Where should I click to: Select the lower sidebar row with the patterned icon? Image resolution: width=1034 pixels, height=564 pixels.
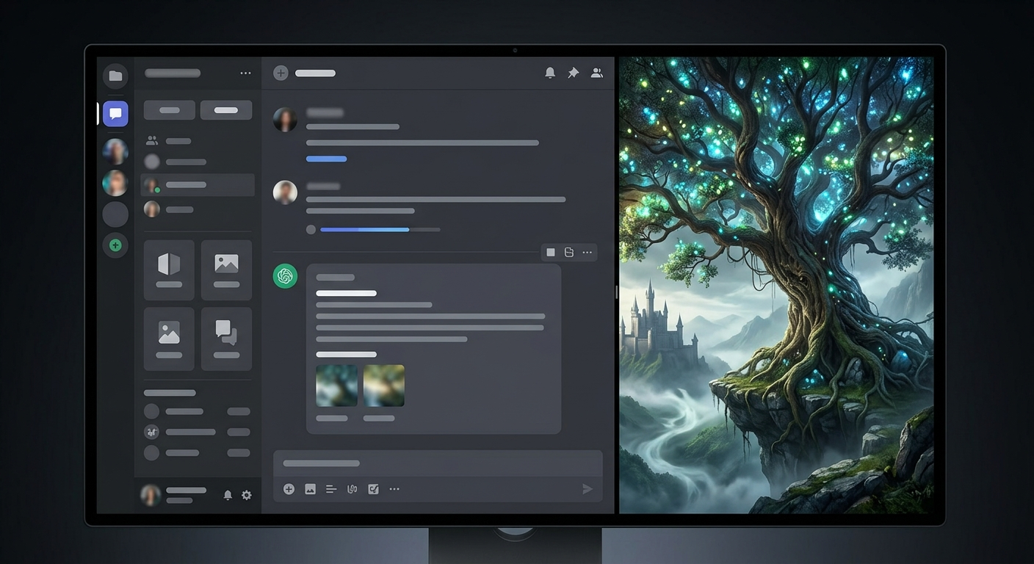[x=198, y=432]
